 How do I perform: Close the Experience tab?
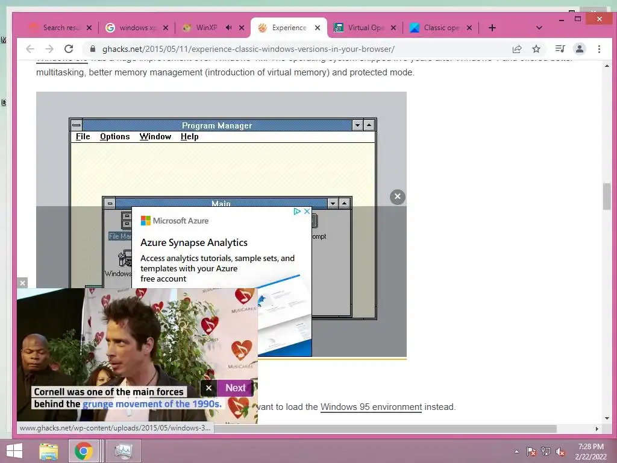(x=318, y=28)
